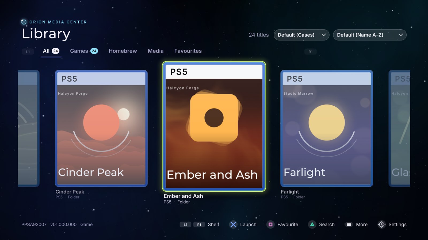Screen dimensions: 428x240
Task: Select the partially visible Gla… case
Action: click(399, 128)
